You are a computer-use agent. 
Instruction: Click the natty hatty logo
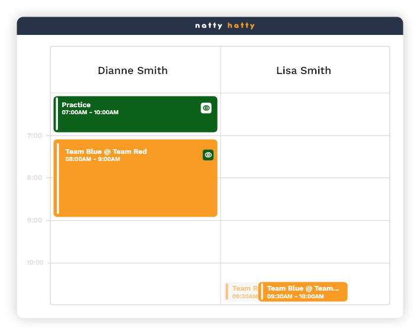225,25
